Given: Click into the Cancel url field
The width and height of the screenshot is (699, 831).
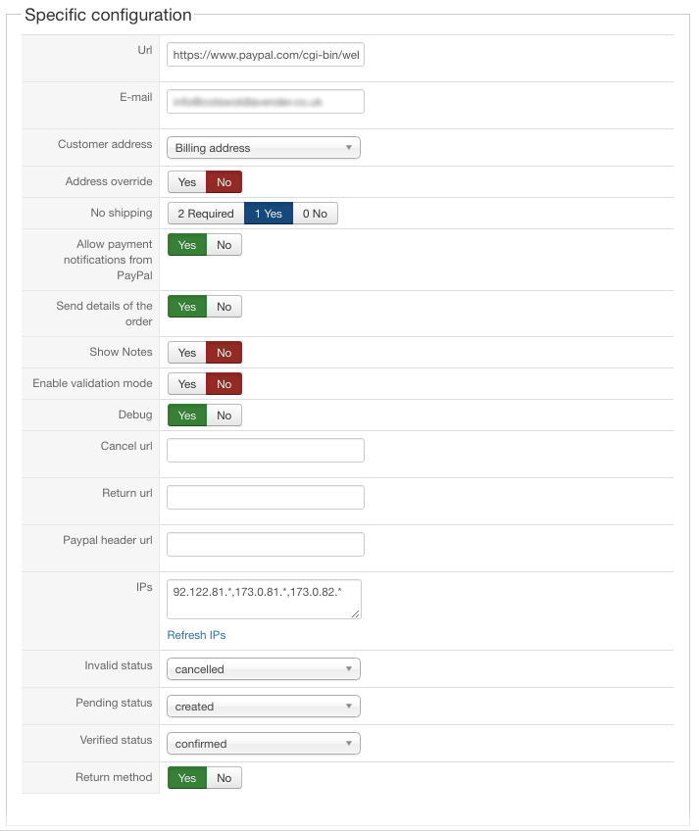Looking at the screenshot, I should [x=266, y=451].
